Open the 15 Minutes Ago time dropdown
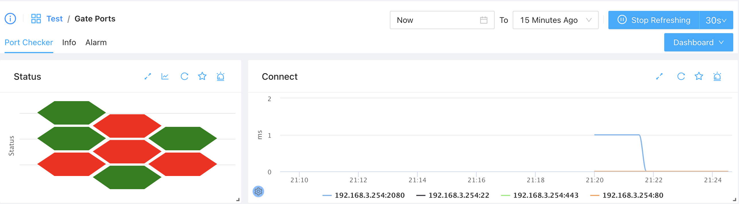This screenshot has width=739, height=204. point(555,20)
